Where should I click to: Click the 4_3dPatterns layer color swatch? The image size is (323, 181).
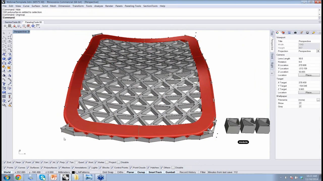(73, 172)
